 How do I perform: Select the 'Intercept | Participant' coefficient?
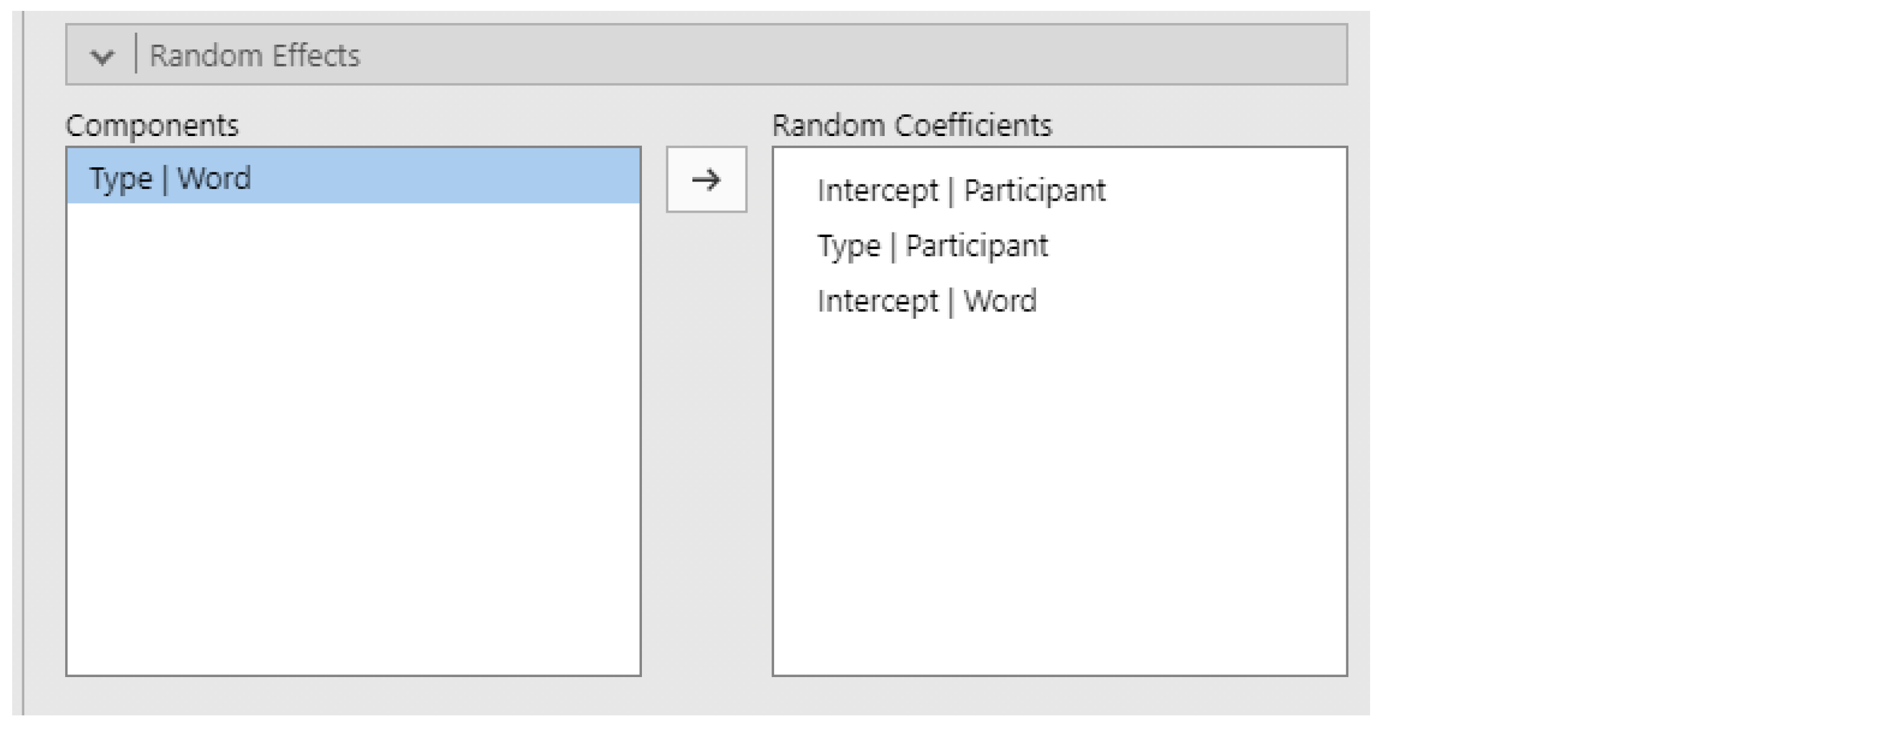coord(961,190)
